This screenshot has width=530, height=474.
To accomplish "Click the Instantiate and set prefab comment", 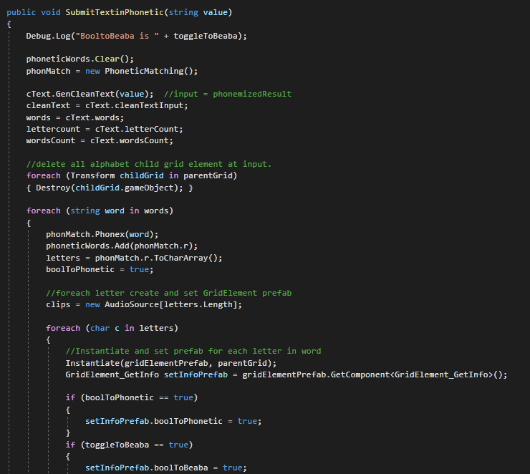I will [193, 352].
